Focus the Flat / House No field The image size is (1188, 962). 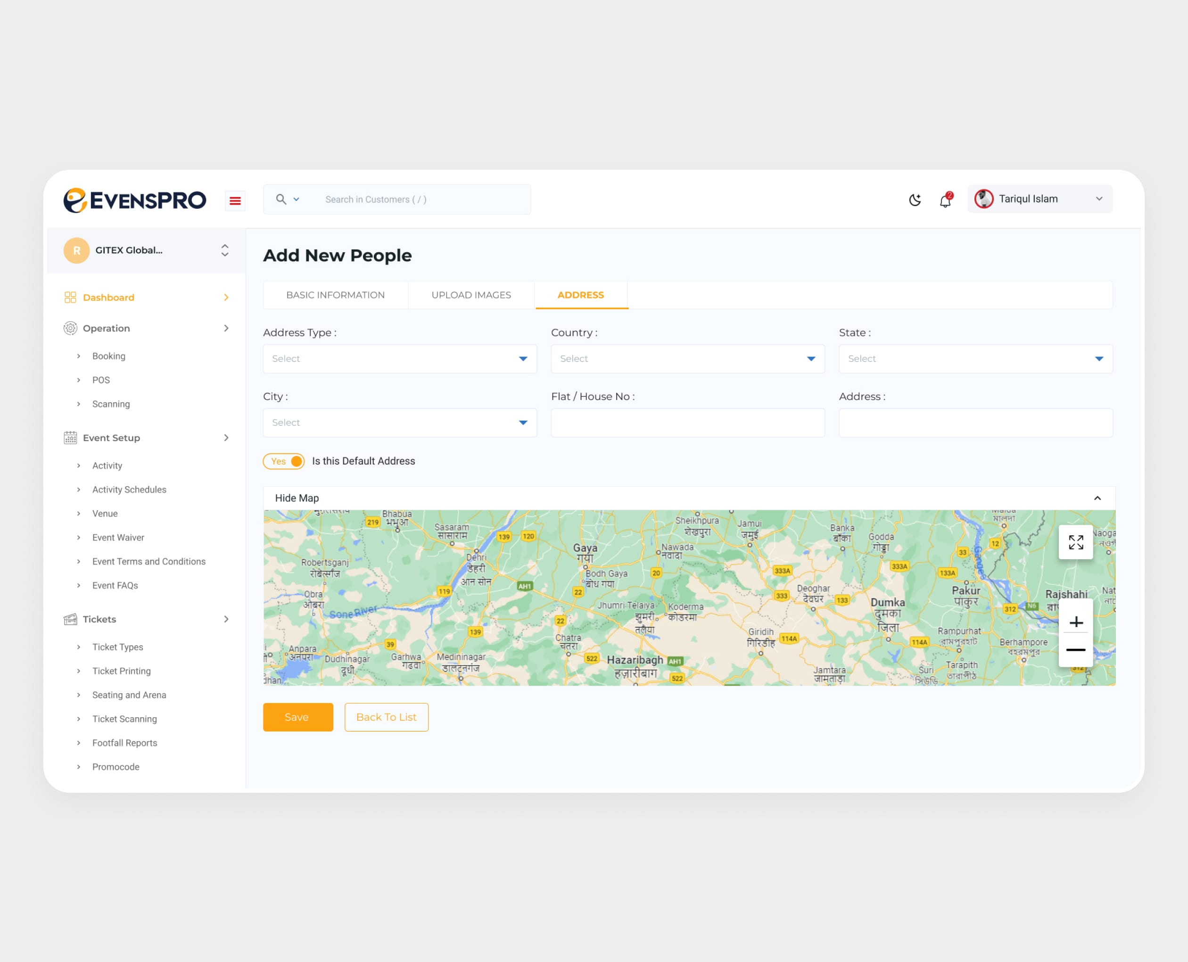click(687, 423)
